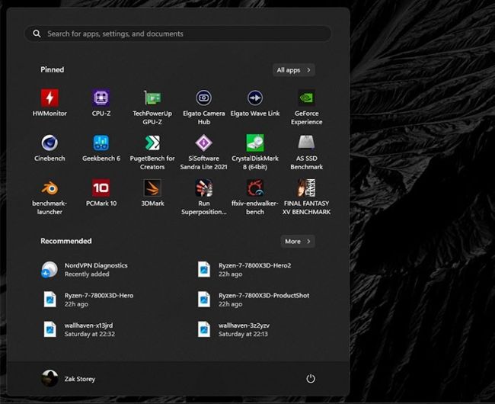Launch AS SSD Benchmark
Viewport: 495px width, 404px height.
(307, 152)
